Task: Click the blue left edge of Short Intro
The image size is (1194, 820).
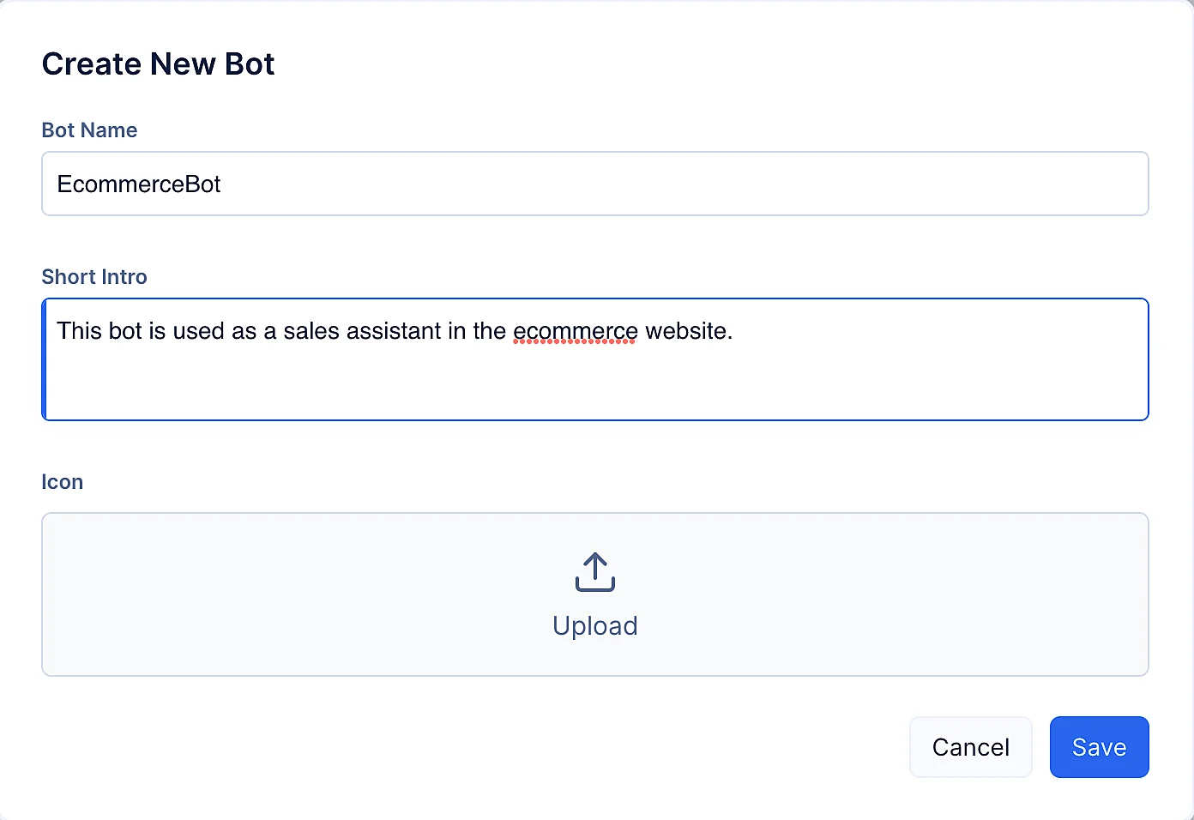Action: 44,359
